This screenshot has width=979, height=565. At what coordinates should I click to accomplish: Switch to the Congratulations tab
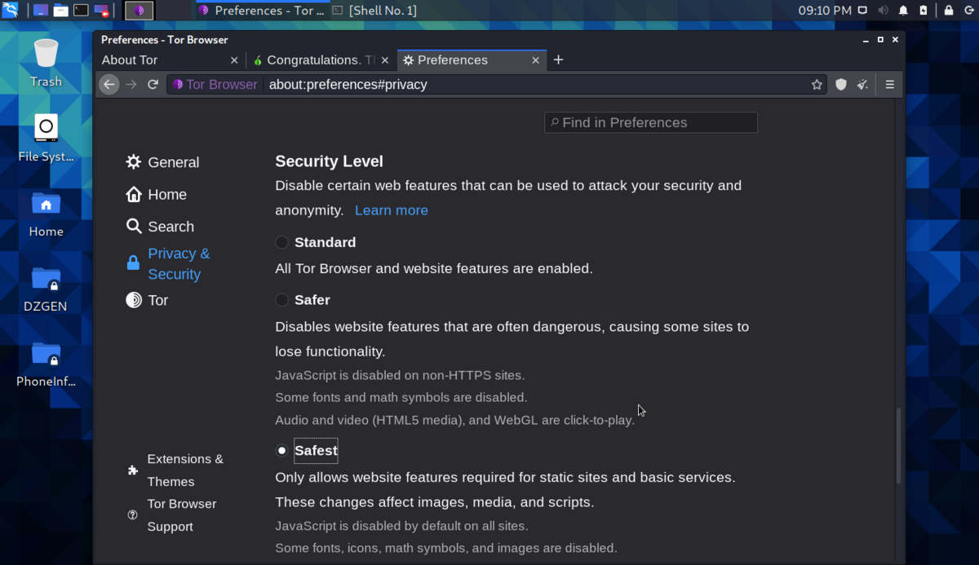pyautogui.click(x=321, y=60)
